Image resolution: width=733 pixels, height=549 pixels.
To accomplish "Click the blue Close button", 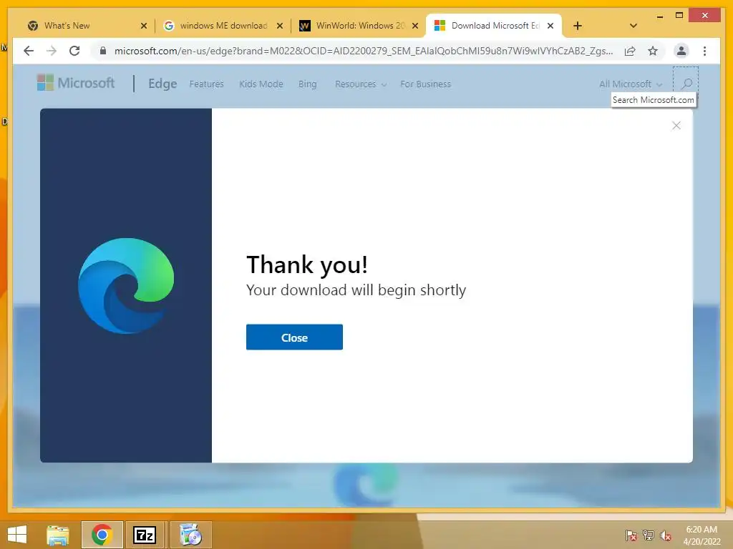I will click(x=294, y=337).
